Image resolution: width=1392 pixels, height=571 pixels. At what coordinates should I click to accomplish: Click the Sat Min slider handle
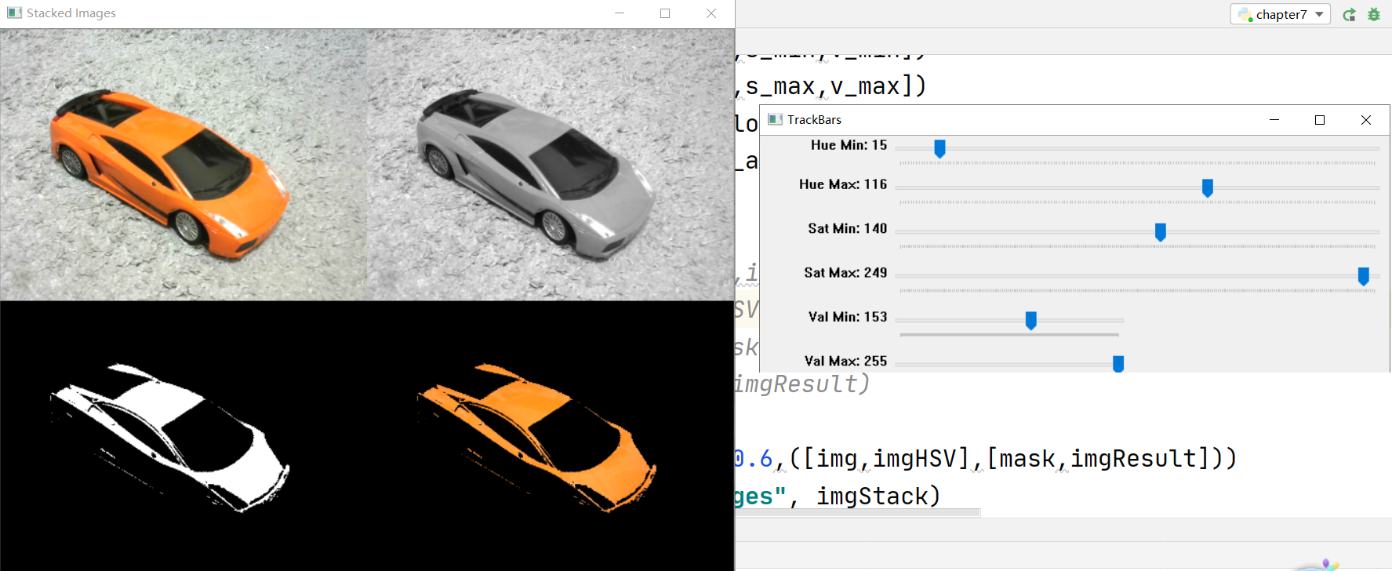coord(1161,232)
